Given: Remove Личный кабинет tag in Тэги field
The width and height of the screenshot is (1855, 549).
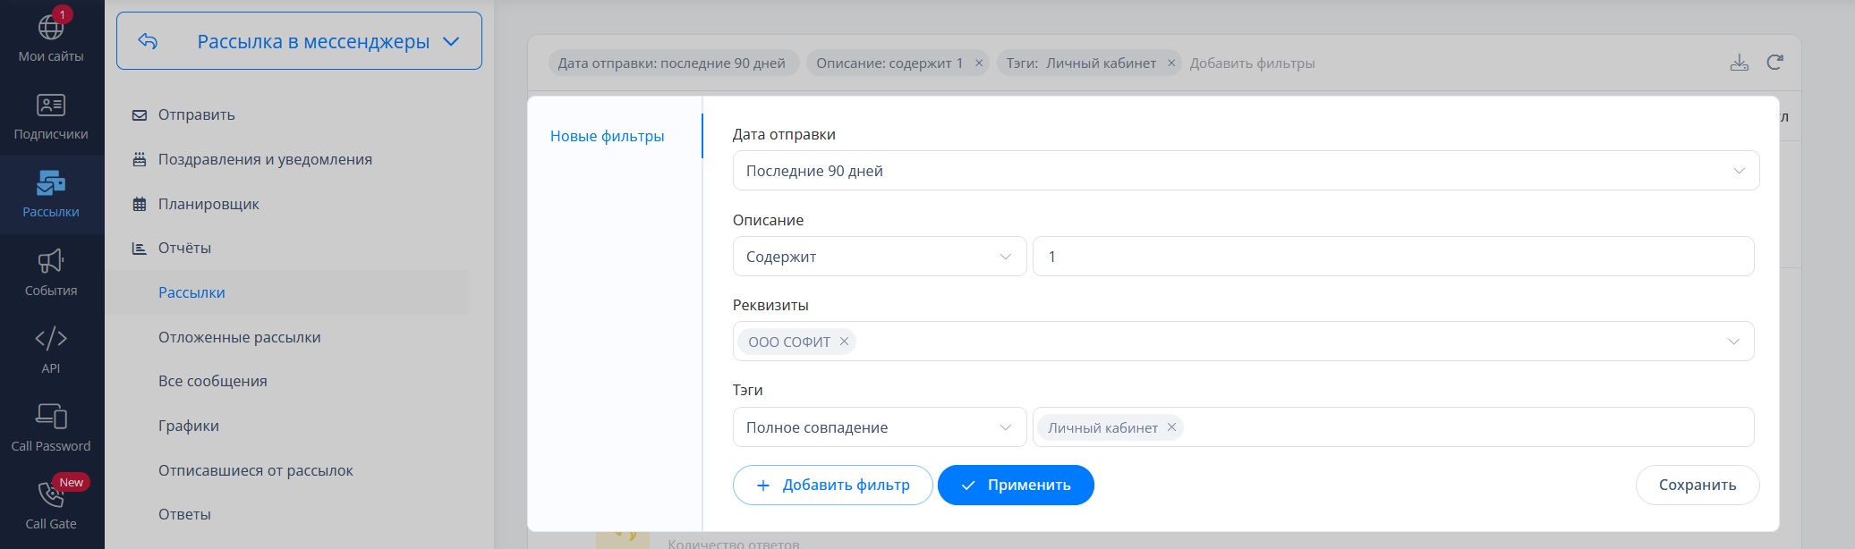Looking at the screenshot, I should (1171, 427).
